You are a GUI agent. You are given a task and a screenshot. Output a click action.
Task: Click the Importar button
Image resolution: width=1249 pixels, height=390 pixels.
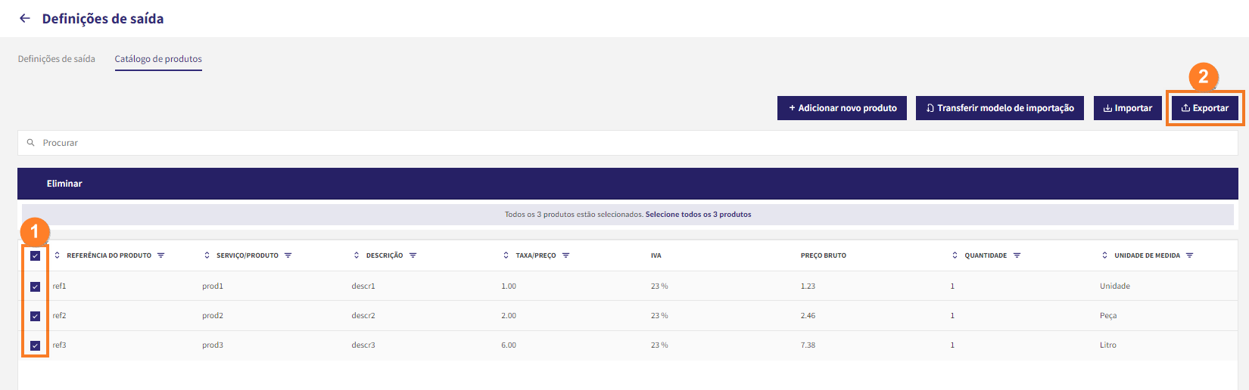pos(1128,108)
